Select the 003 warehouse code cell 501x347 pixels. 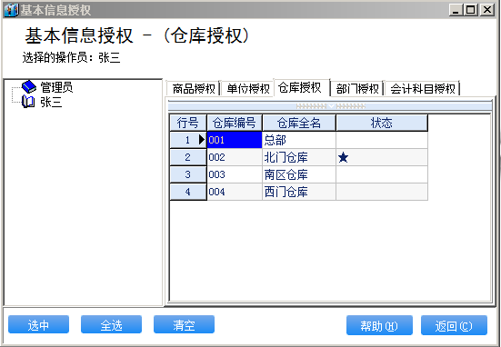click(x=235, y=174)
